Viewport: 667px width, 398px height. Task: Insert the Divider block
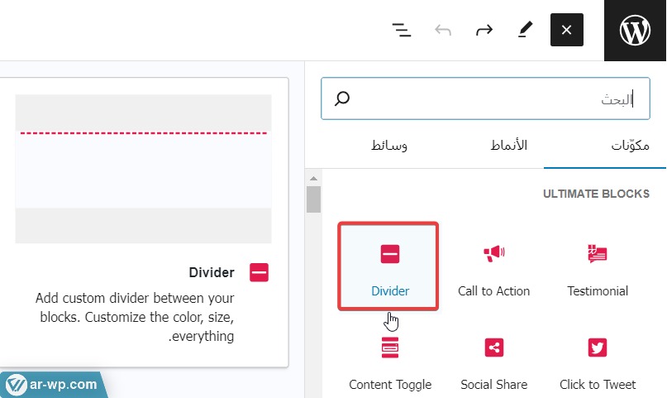click(x=390, y=266)
